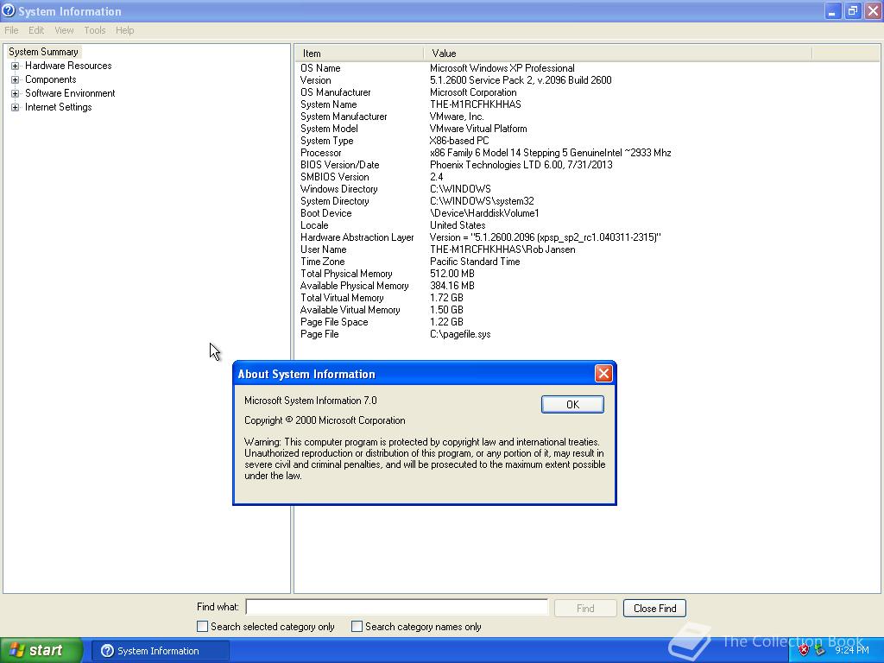Open the View menu
This screenshot has height=663, width=884.
(64, 30)
